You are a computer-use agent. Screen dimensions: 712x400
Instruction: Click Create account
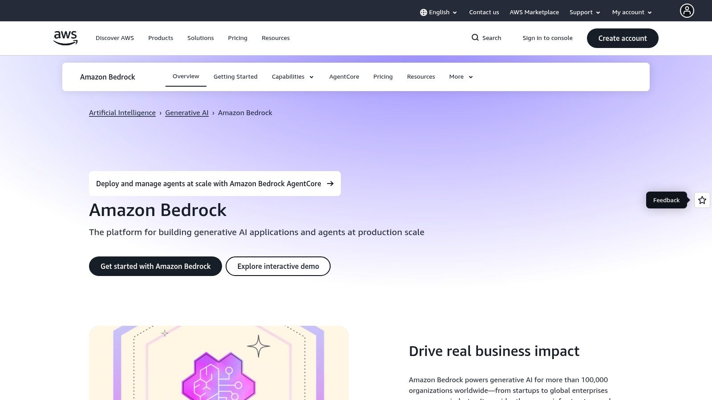[622, 38]
